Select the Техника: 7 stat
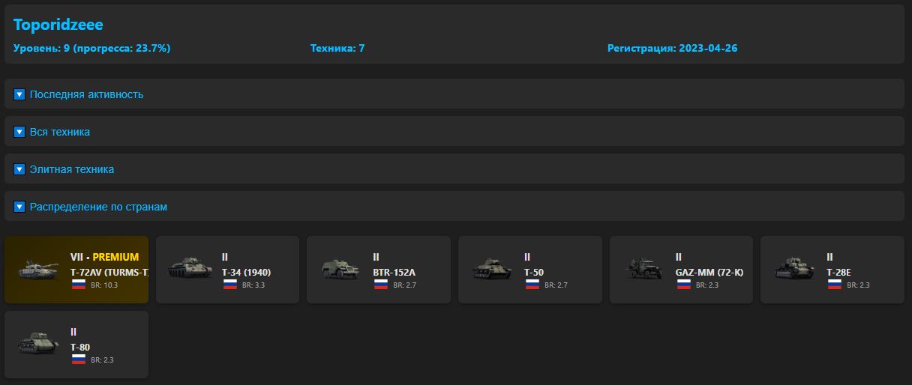Image resolution: width=912 pixels, height=385 pixels. (337, 48)
